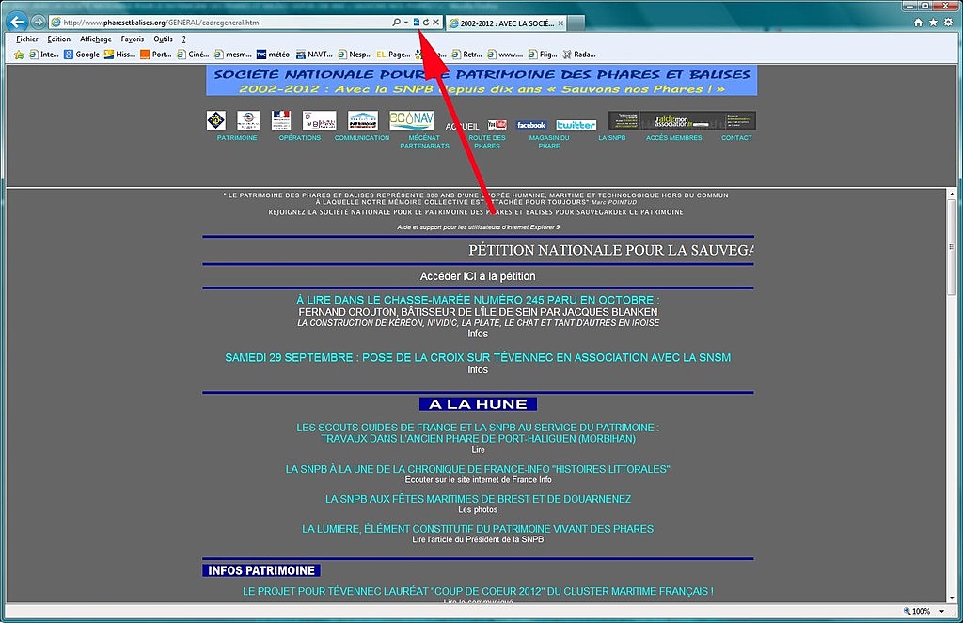The height and width of the screenshot is (623, 963).
Task: Open the mesm... favorites bar bookmark
Action: [x=233, y=55]
